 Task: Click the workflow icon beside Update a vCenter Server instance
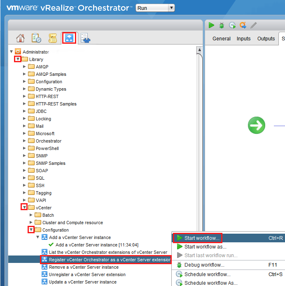[44, 281]
